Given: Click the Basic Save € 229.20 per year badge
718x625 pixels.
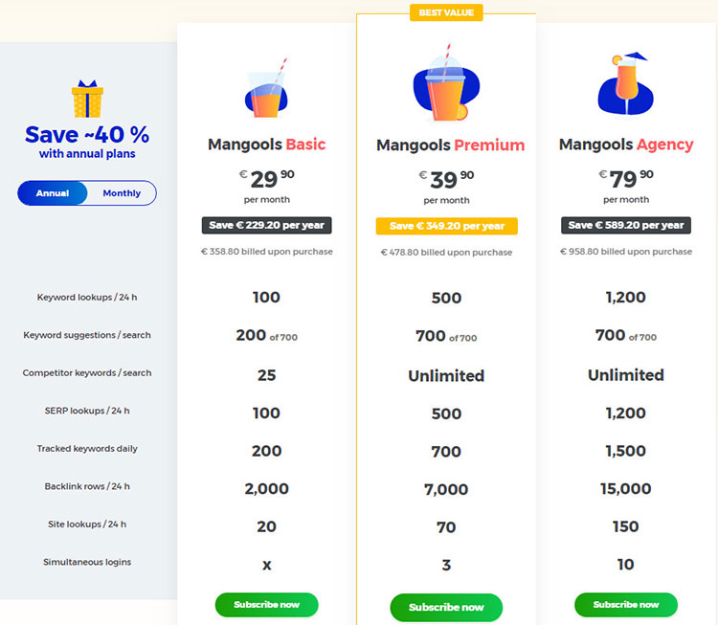Looking at the screenshot, I should click(x=266, y=226).
